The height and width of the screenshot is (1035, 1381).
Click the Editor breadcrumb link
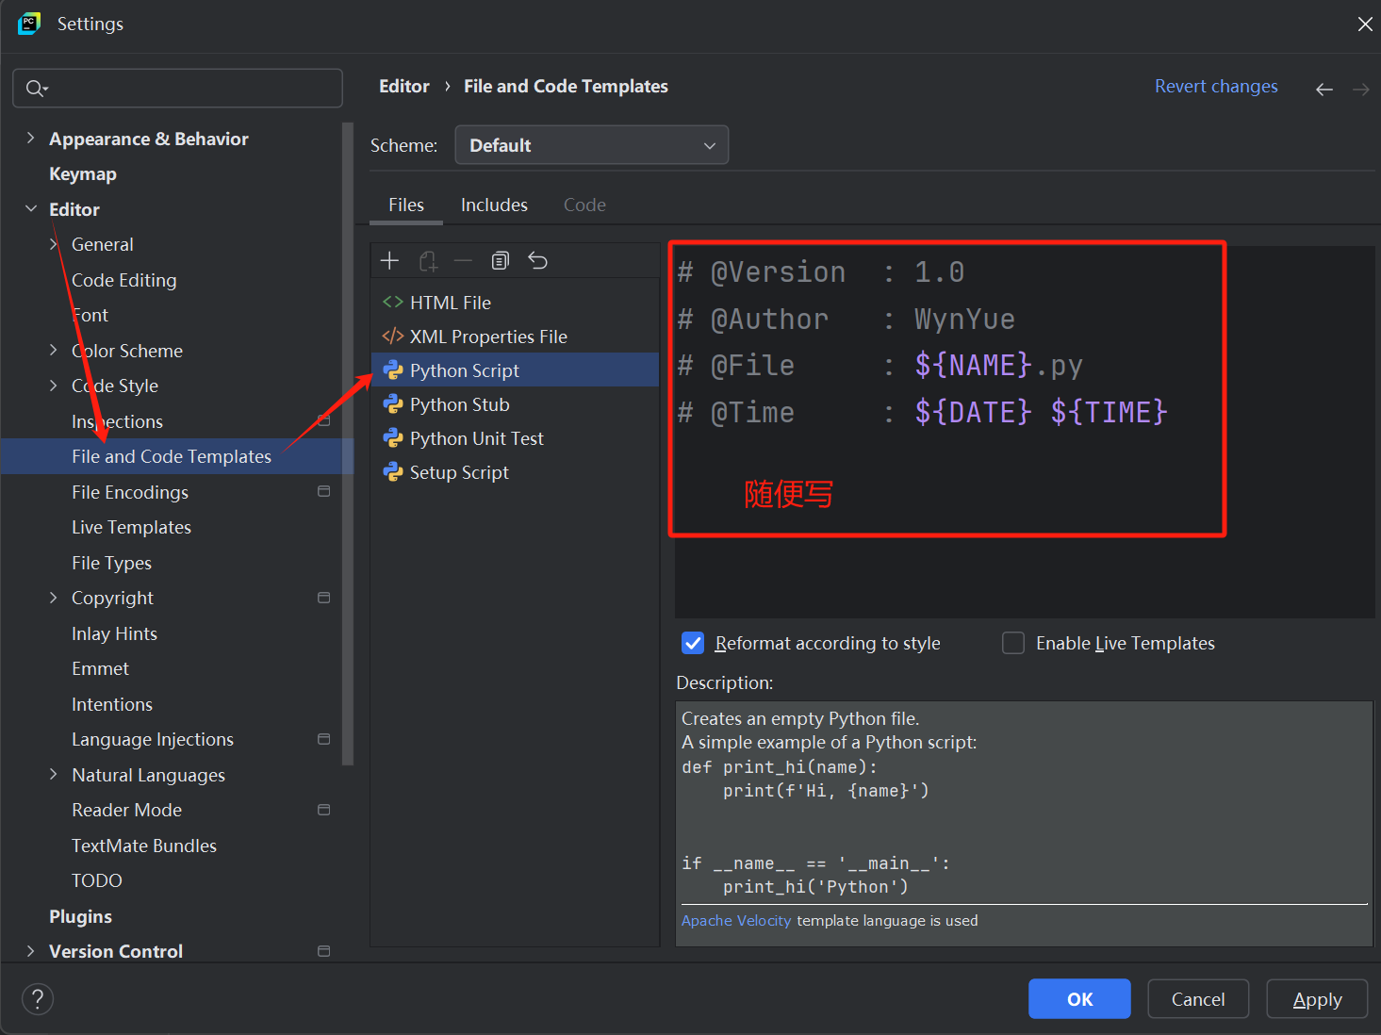tap(404, 86)
